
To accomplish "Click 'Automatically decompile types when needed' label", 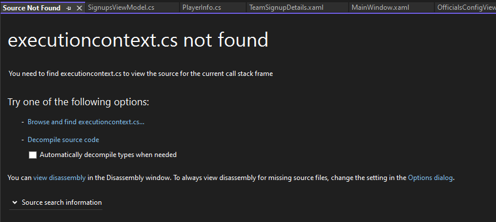I will [108, 155].
